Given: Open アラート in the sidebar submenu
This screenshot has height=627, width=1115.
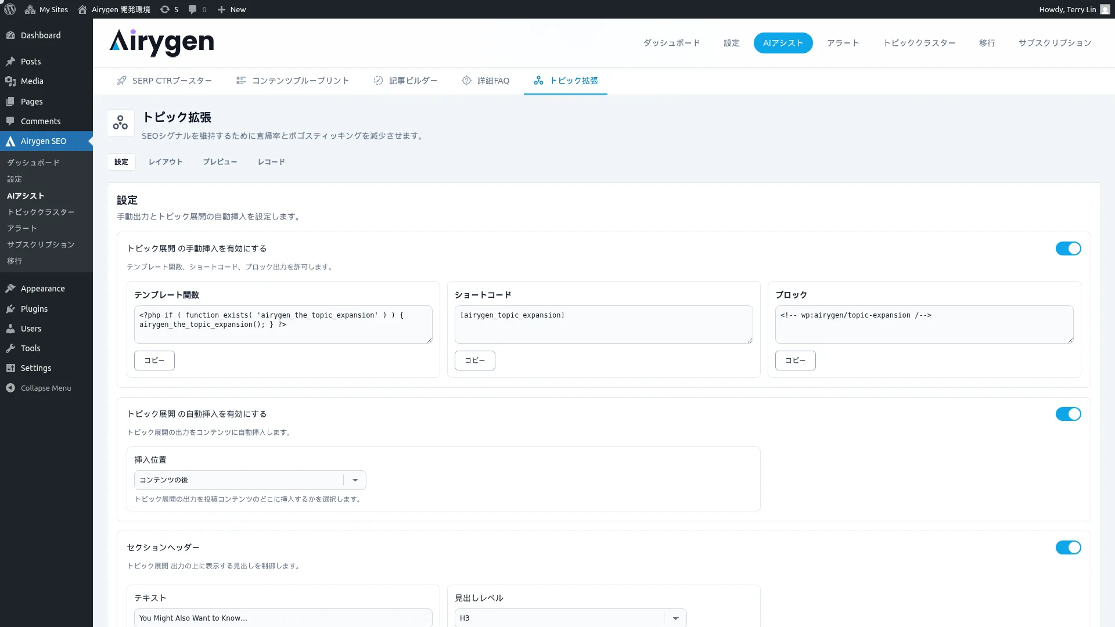Looking at the screenshot, I should click(22, 228).
